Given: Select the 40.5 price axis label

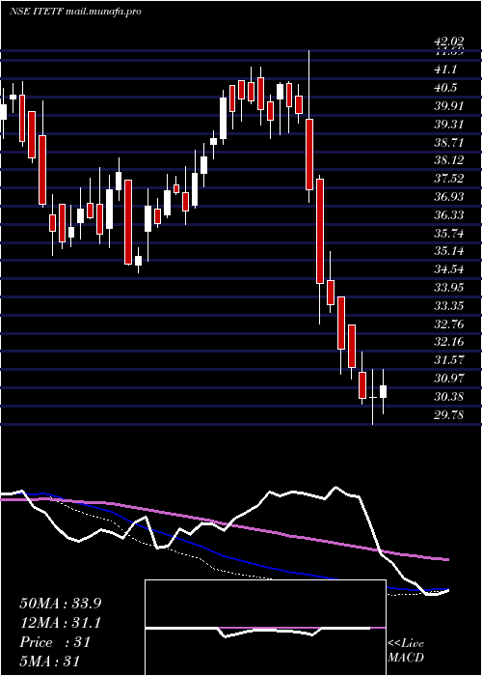Looking at the screenshot, I should [445, 88].
